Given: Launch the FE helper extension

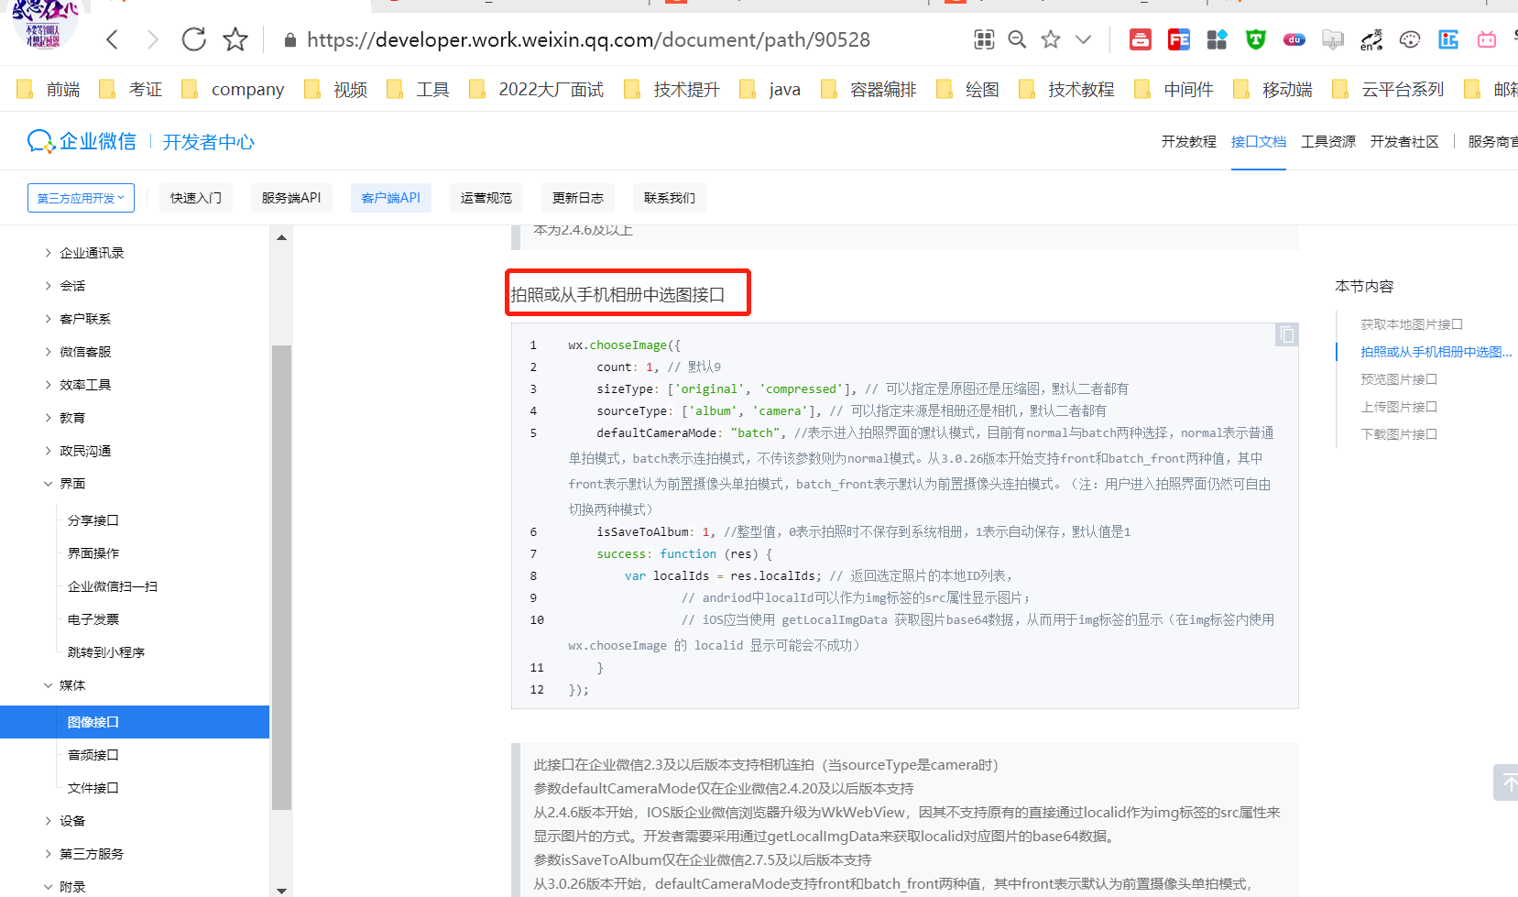Looking at the screenshot, I should pyautogui.click(x=1178, y=39).
